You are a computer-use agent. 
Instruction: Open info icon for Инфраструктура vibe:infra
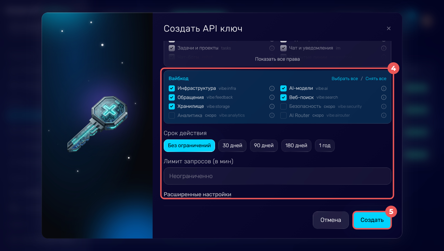click(x=272, y=88)
